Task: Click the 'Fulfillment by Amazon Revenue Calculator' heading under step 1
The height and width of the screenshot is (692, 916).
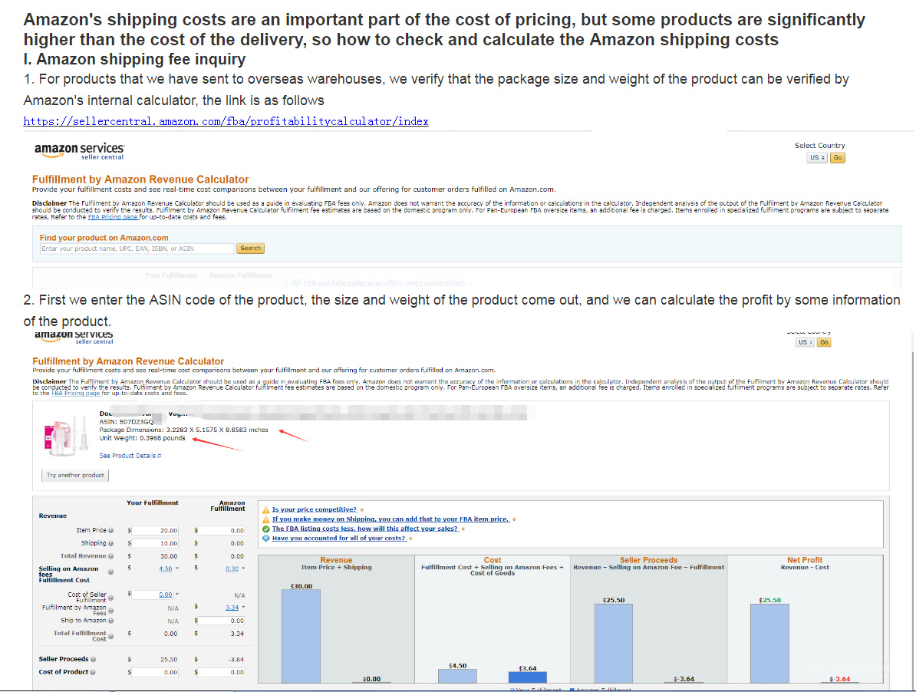Action: click(140, 180)
